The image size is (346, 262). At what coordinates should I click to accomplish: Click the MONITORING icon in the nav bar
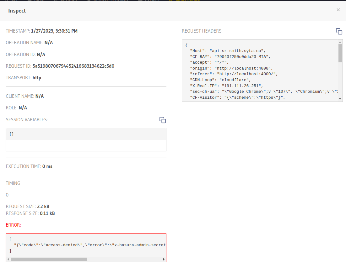coord(171,1)
